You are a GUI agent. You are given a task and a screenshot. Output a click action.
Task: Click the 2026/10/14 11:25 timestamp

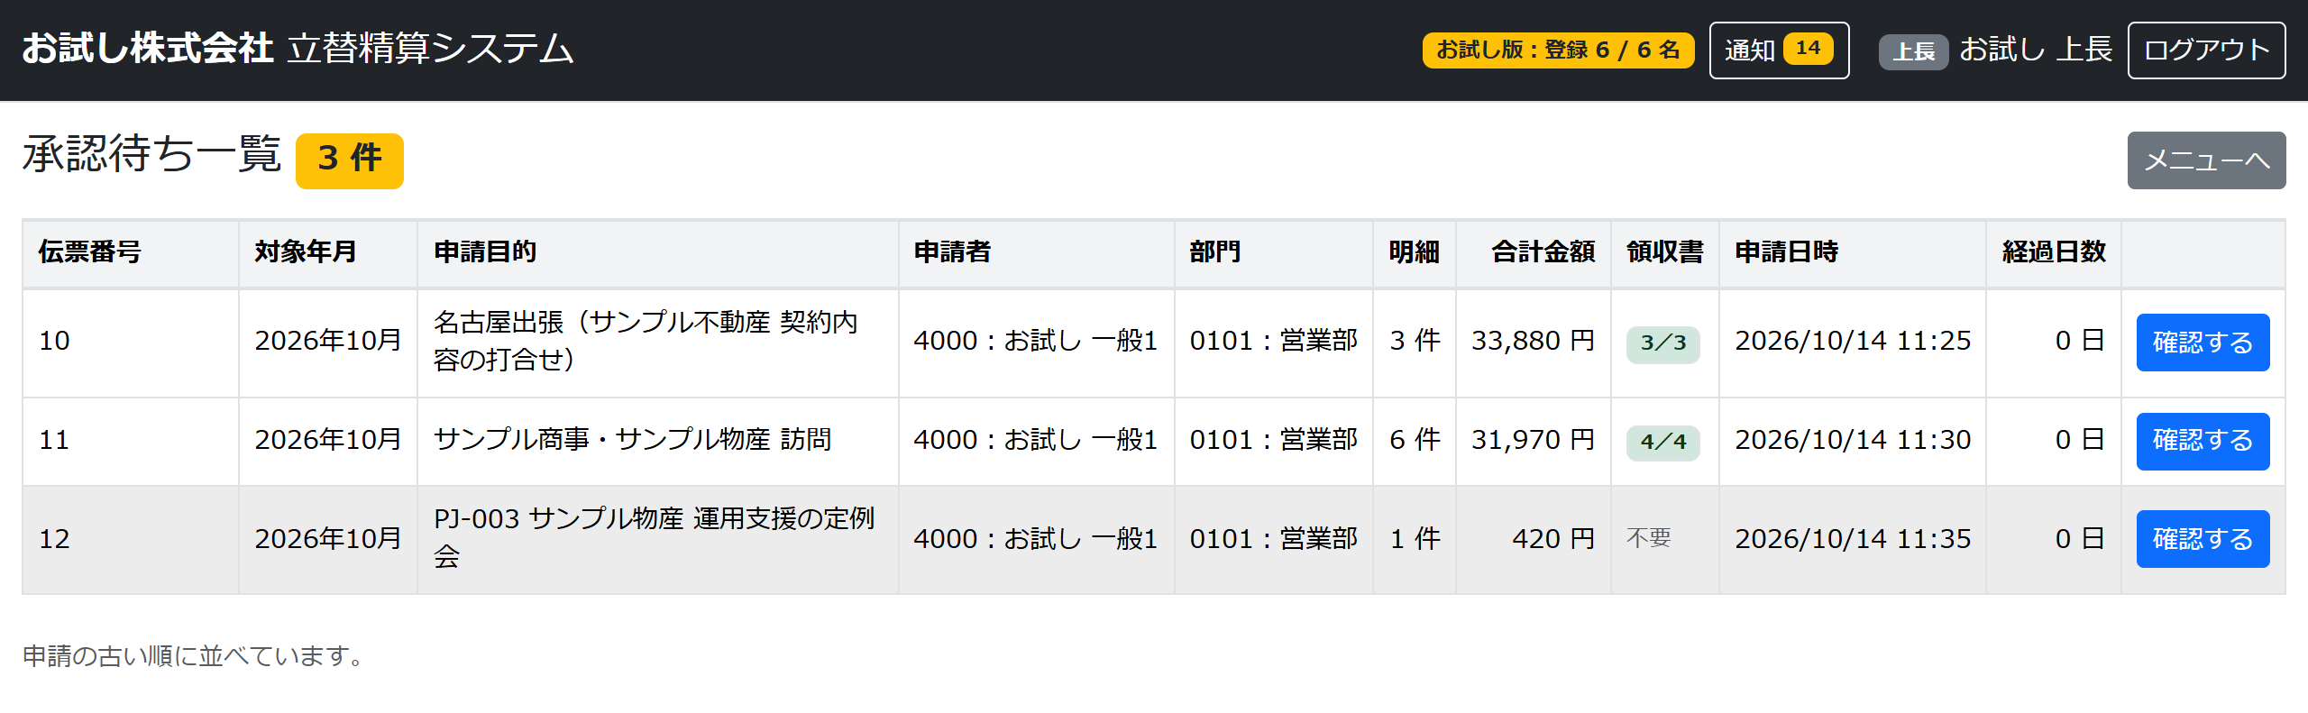pyautogui.click(x=1853, y=341)
